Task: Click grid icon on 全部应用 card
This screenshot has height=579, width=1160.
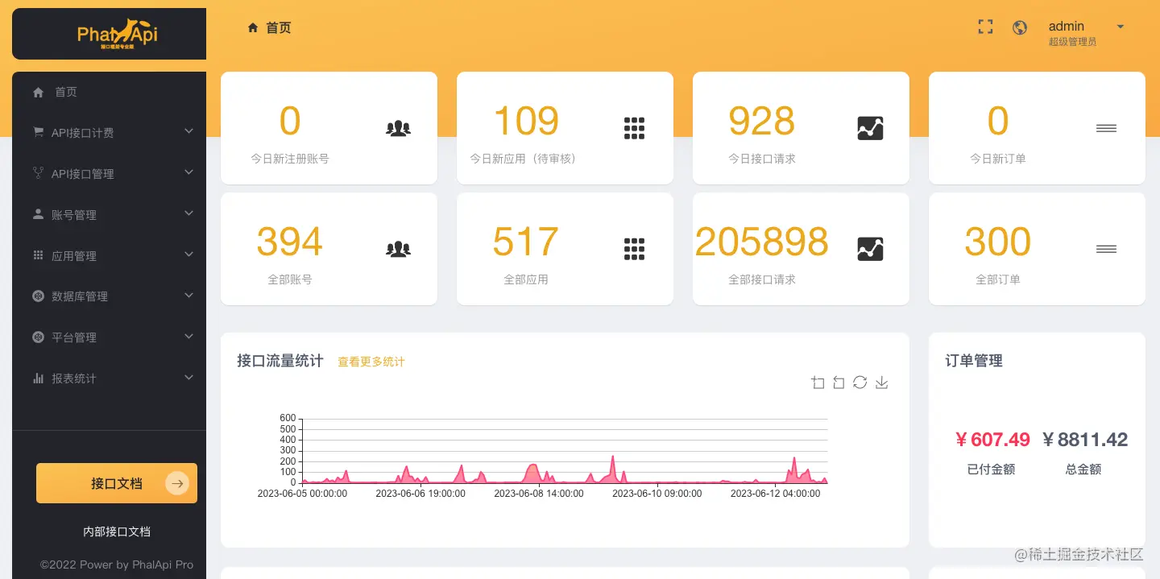Action: [635, 249]
